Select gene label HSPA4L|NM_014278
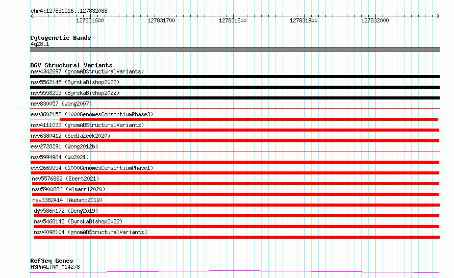Viewport: 454px width, 278px height. (x=55, y=267)
